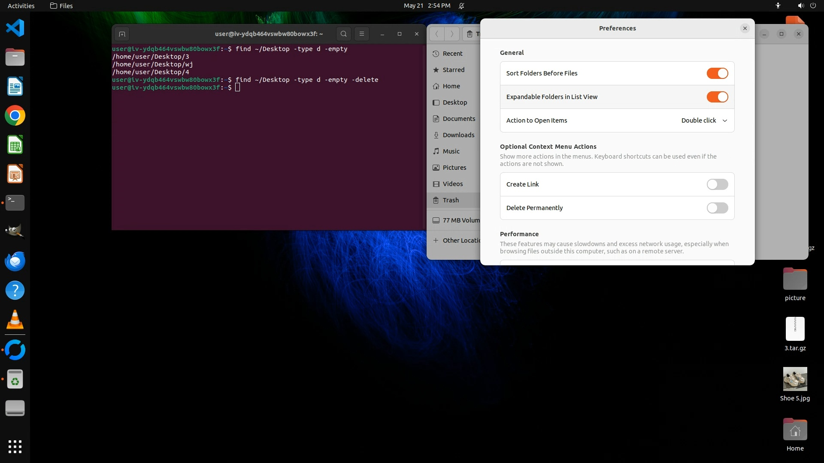Click the Files back navigation arrow

436,34
